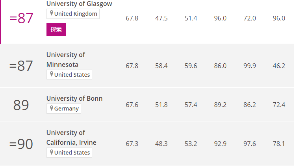Click Bonn's overall score 67.6
The height and width of the screenshot is (166, 295).
point(132,105)
